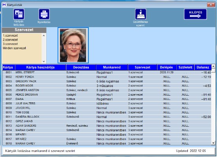Select the row for JENNIFER ANISTON
Image resolution: width=217 pixels, height=157 pixels.
(107, 90)
